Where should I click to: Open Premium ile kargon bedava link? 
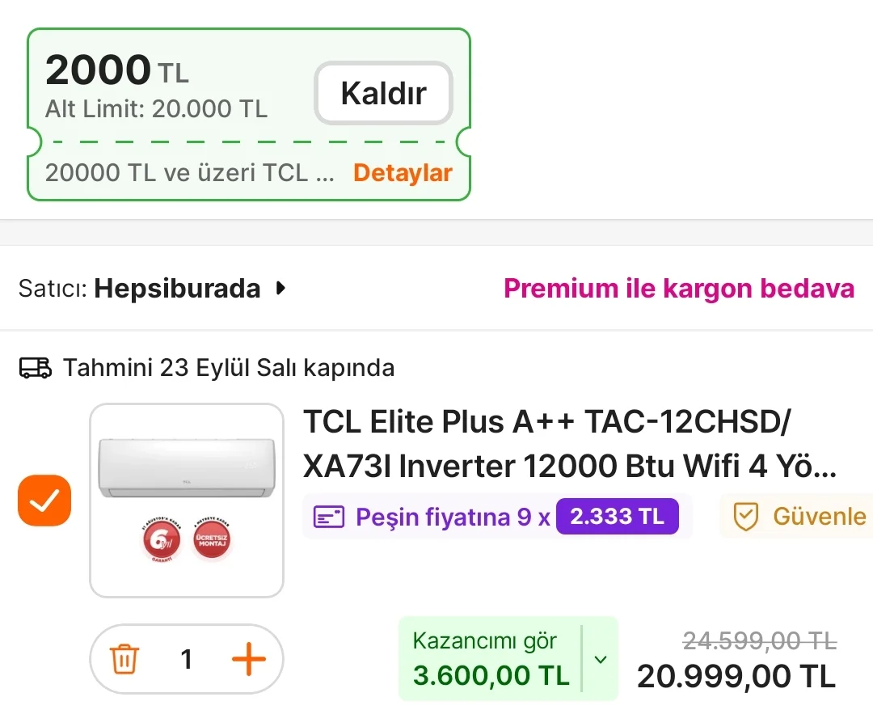click(679, 288)
